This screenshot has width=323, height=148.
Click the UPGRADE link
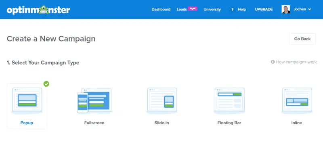pos(264,9)
